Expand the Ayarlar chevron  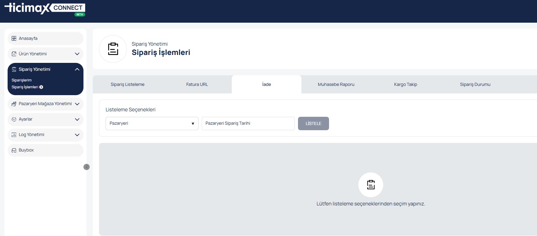coord(77,119)
